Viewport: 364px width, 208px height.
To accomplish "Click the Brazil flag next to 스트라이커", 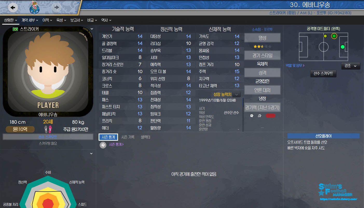I will click(x=15, y=29).
